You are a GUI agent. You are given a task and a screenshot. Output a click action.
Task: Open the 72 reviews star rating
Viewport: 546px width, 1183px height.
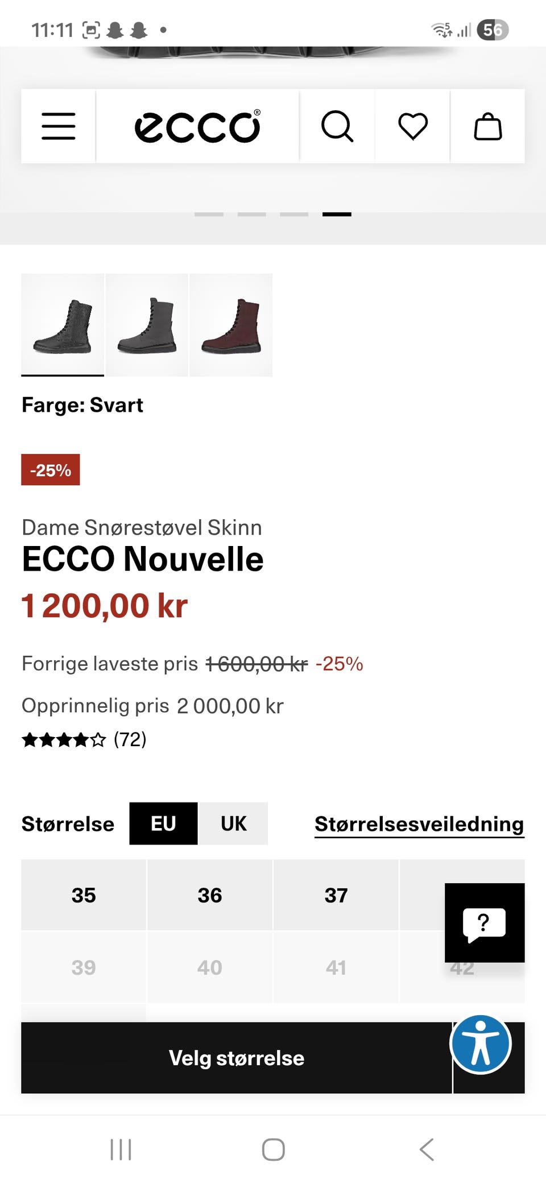tap(84, 739)
